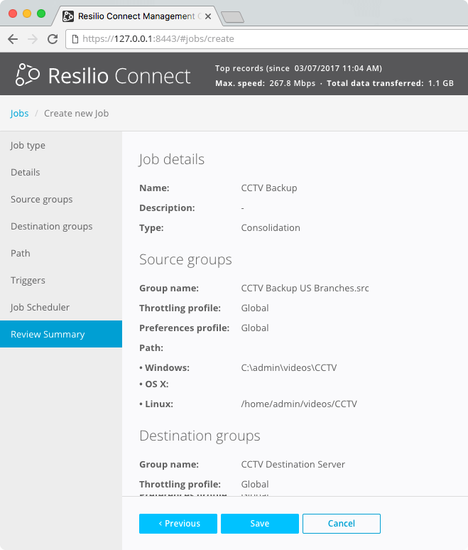Click 'Max. speed: 267.8 Mbps' record
Screen dimensions: 468x550
(x=266, y=83)
